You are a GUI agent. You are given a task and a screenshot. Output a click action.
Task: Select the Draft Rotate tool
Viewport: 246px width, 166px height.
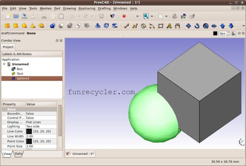pos(197,26)
